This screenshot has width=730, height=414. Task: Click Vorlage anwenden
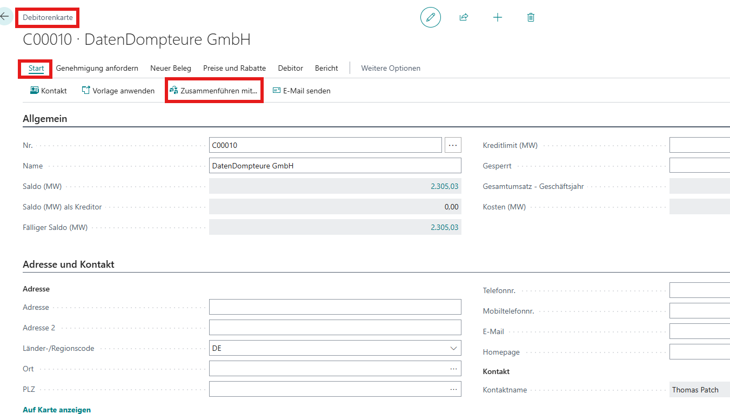tap(118, 91)
